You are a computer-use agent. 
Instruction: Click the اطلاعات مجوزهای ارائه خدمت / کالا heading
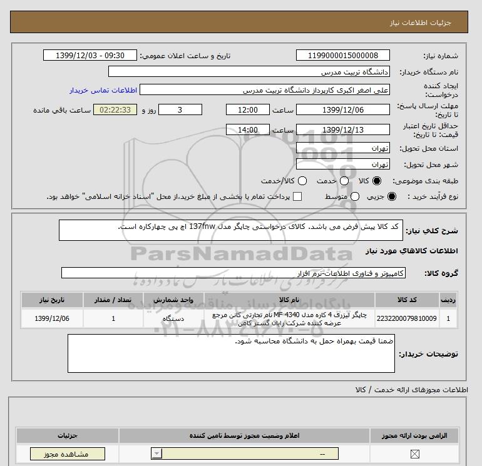point(412,390)
